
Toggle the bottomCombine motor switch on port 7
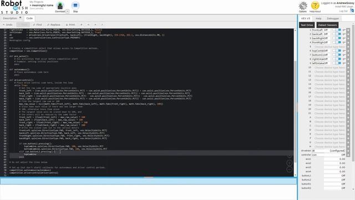337,55
